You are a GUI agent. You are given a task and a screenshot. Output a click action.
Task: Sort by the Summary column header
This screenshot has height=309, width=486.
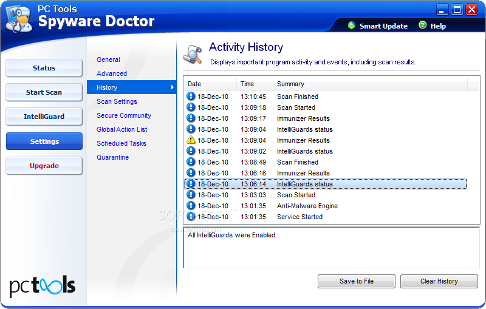pos(370,84)
